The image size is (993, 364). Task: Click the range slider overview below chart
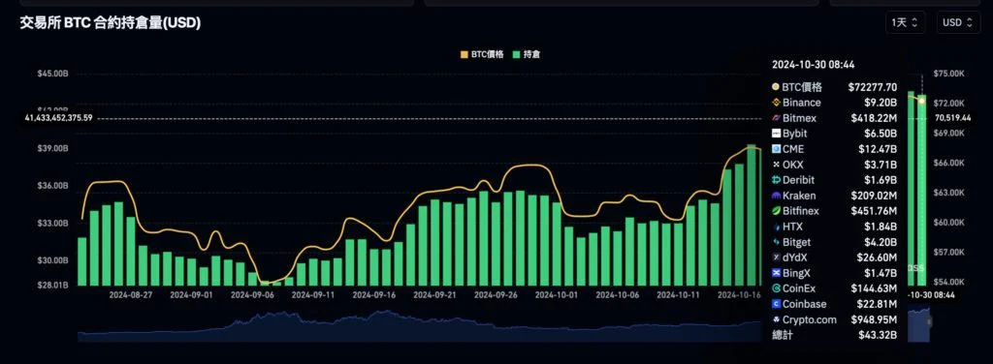tap(503, 325)
